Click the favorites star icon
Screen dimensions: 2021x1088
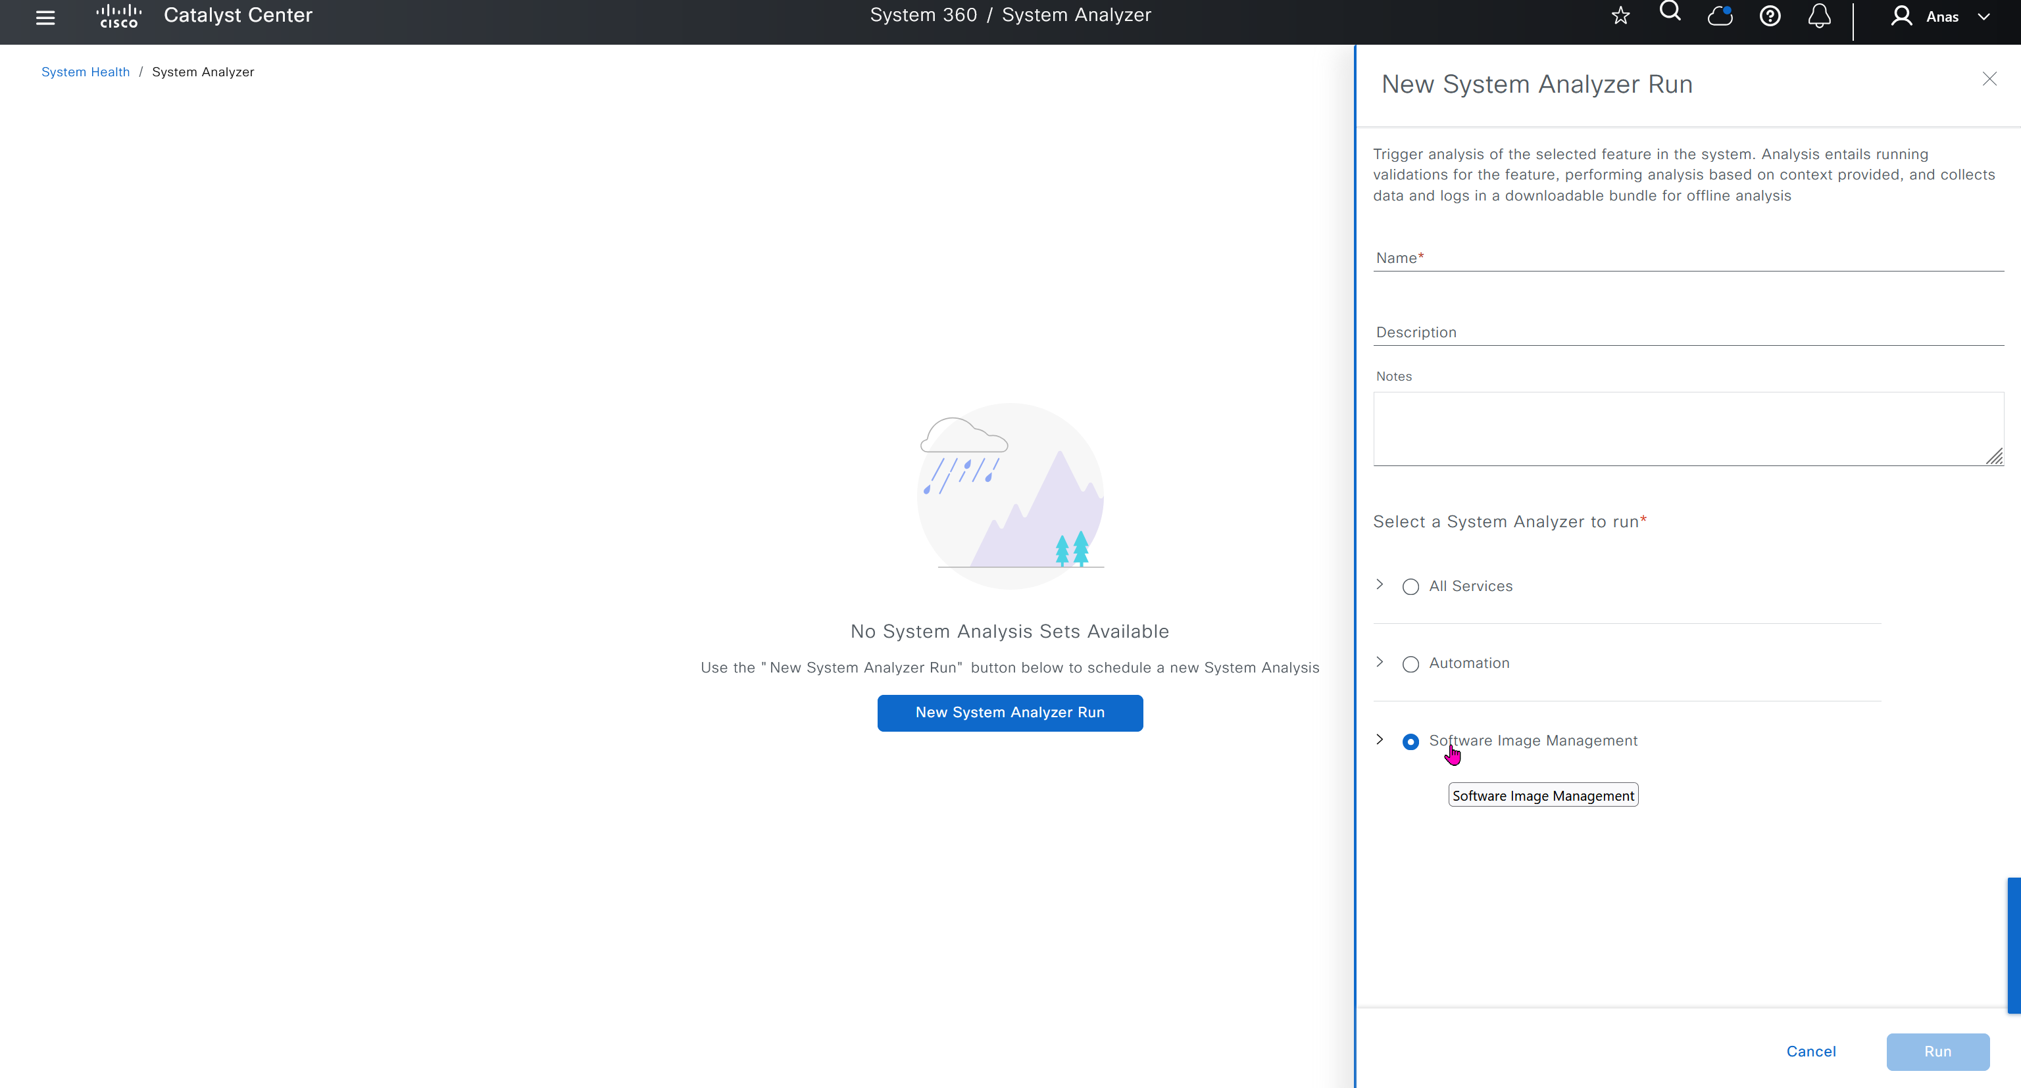pyautogui.click(x=1620, y=16)
